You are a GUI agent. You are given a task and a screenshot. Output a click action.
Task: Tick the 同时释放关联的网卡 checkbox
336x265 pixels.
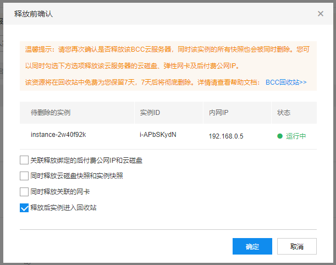tap(24, 192)
